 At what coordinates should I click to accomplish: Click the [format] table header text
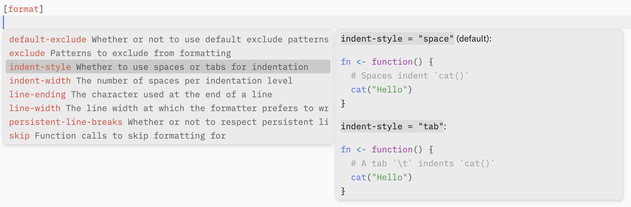pyautogui.click(x=23, y=9)
